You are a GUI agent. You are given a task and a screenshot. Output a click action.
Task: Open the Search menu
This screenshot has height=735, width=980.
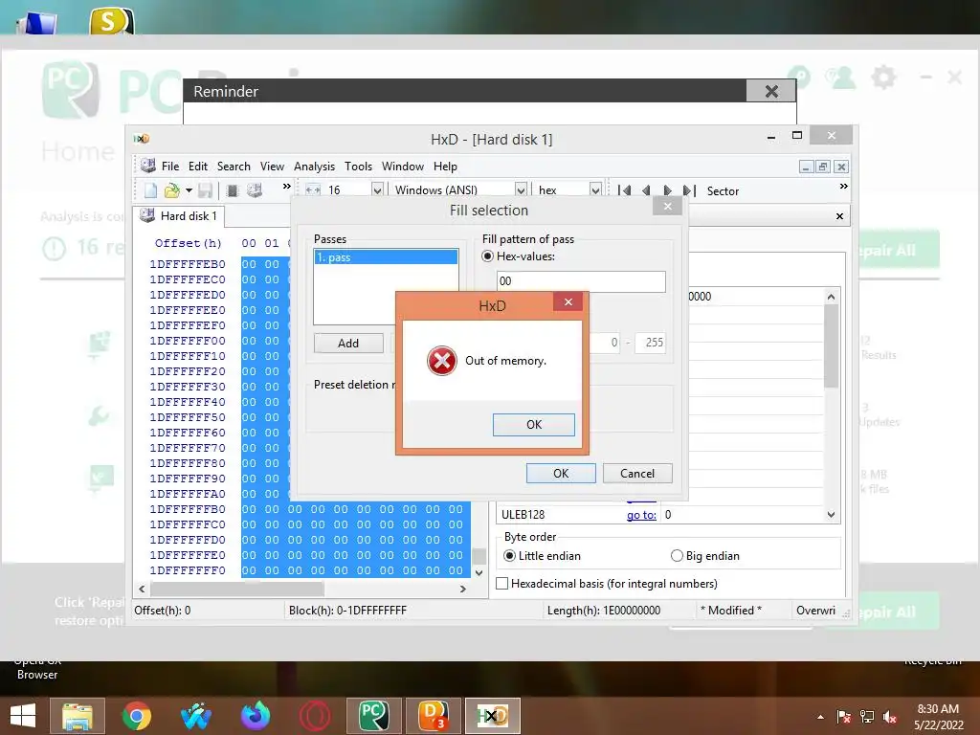click(234, 167)
